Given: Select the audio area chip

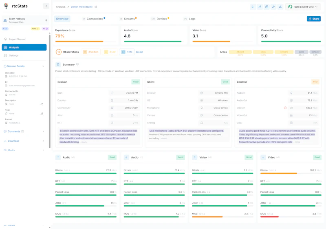Looking at the screenshot, I should [x=302, y=52].
